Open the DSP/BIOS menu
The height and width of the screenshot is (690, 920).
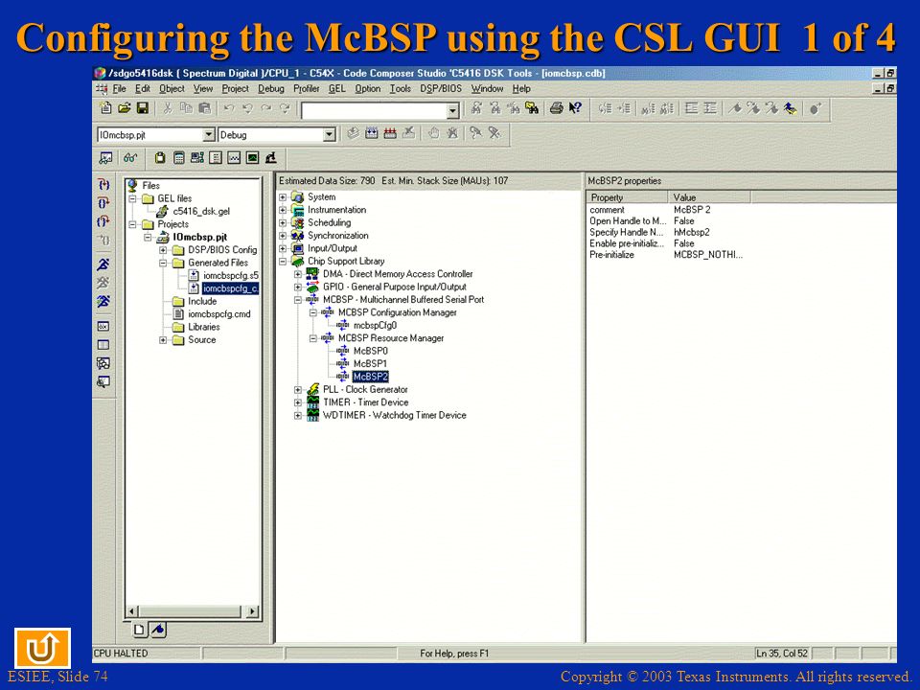[x=441, y=88]
